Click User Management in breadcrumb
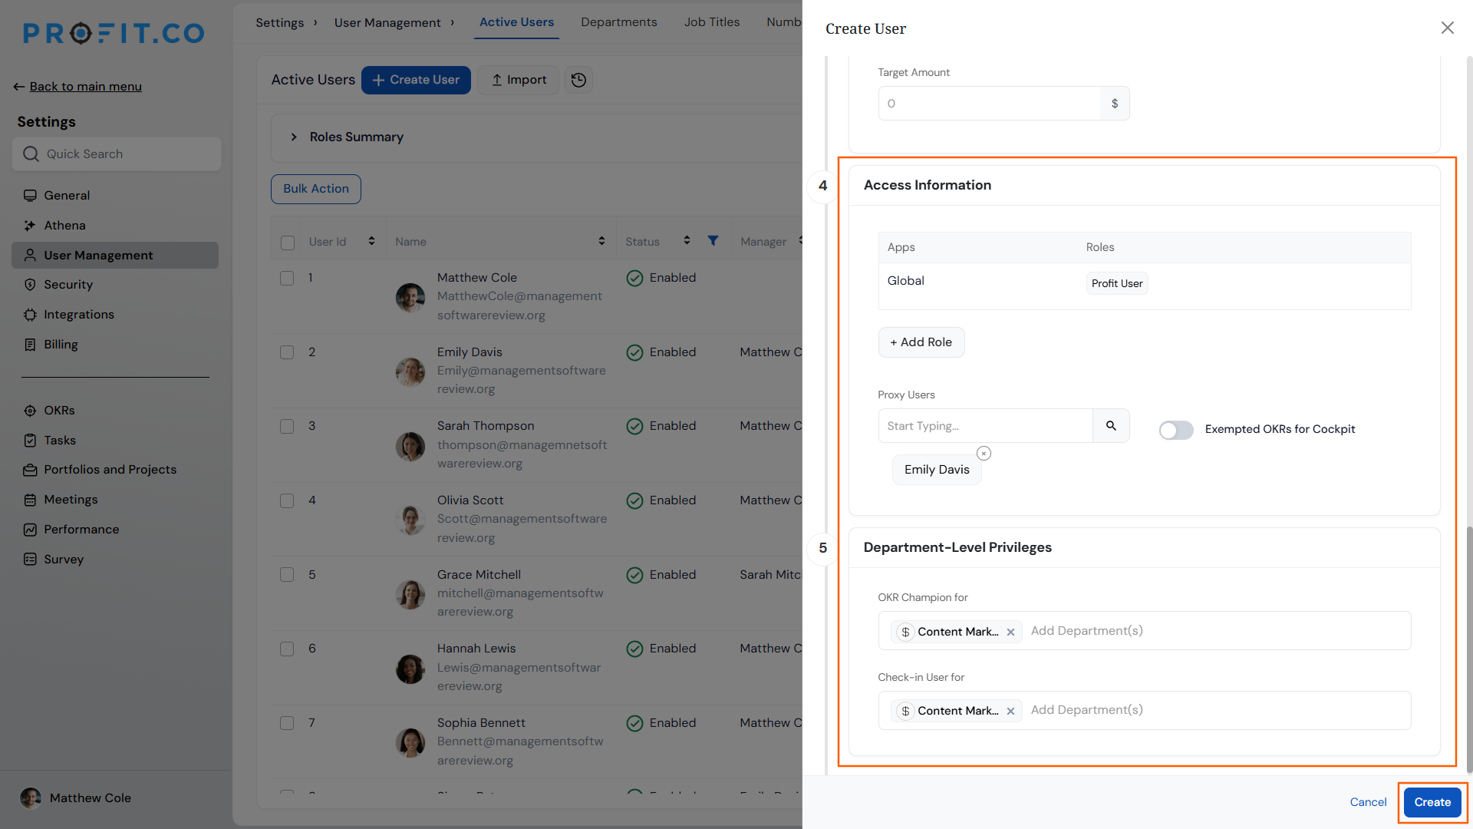1473x829 pixels. point(387,23)
